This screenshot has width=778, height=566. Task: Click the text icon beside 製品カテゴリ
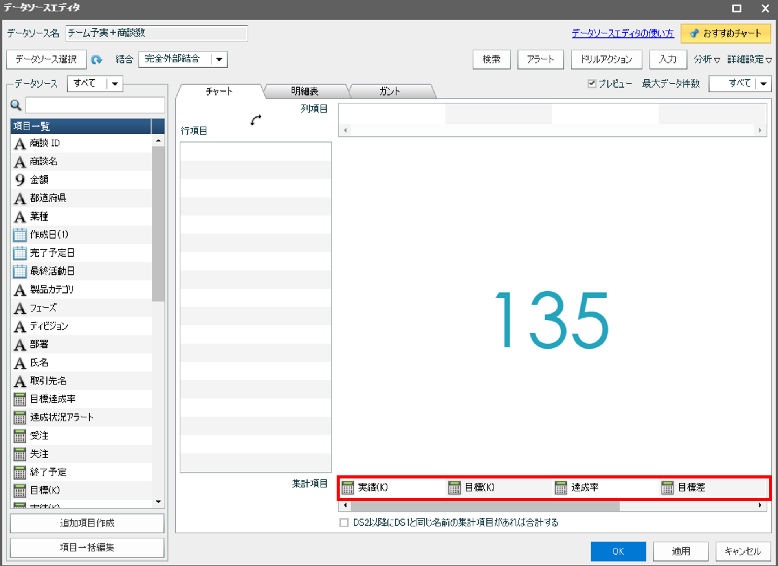pyautogui.click(x=20, y=290)
